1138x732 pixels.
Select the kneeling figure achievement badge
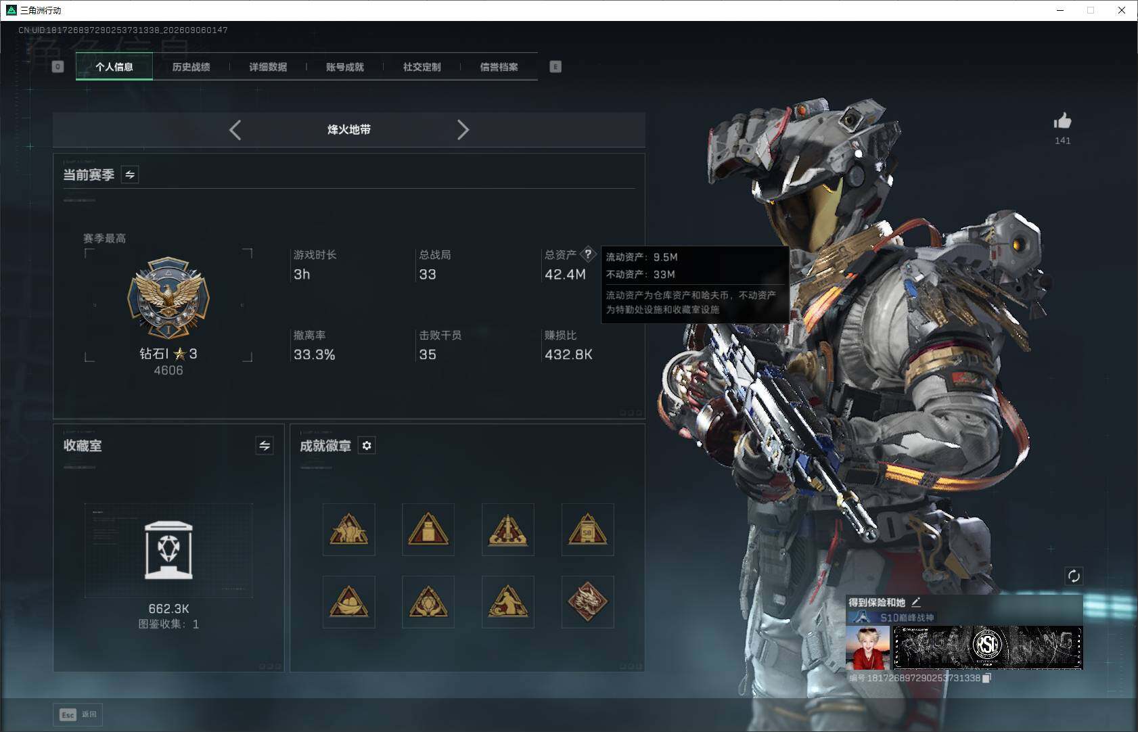coord(508,602)
